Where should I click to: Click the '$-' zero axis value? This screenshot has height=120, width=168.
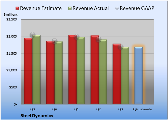coord(15,104)
